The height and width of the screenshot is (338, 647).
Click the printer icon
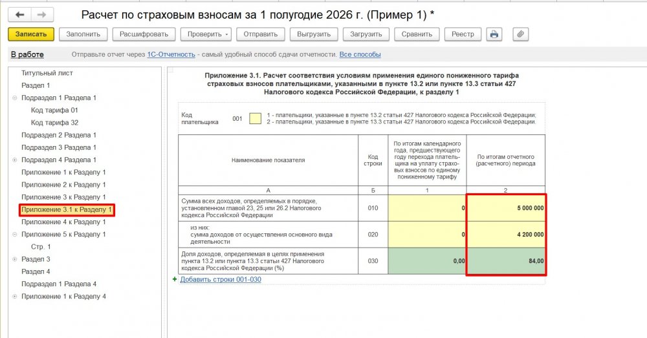(x=494, y=34)
